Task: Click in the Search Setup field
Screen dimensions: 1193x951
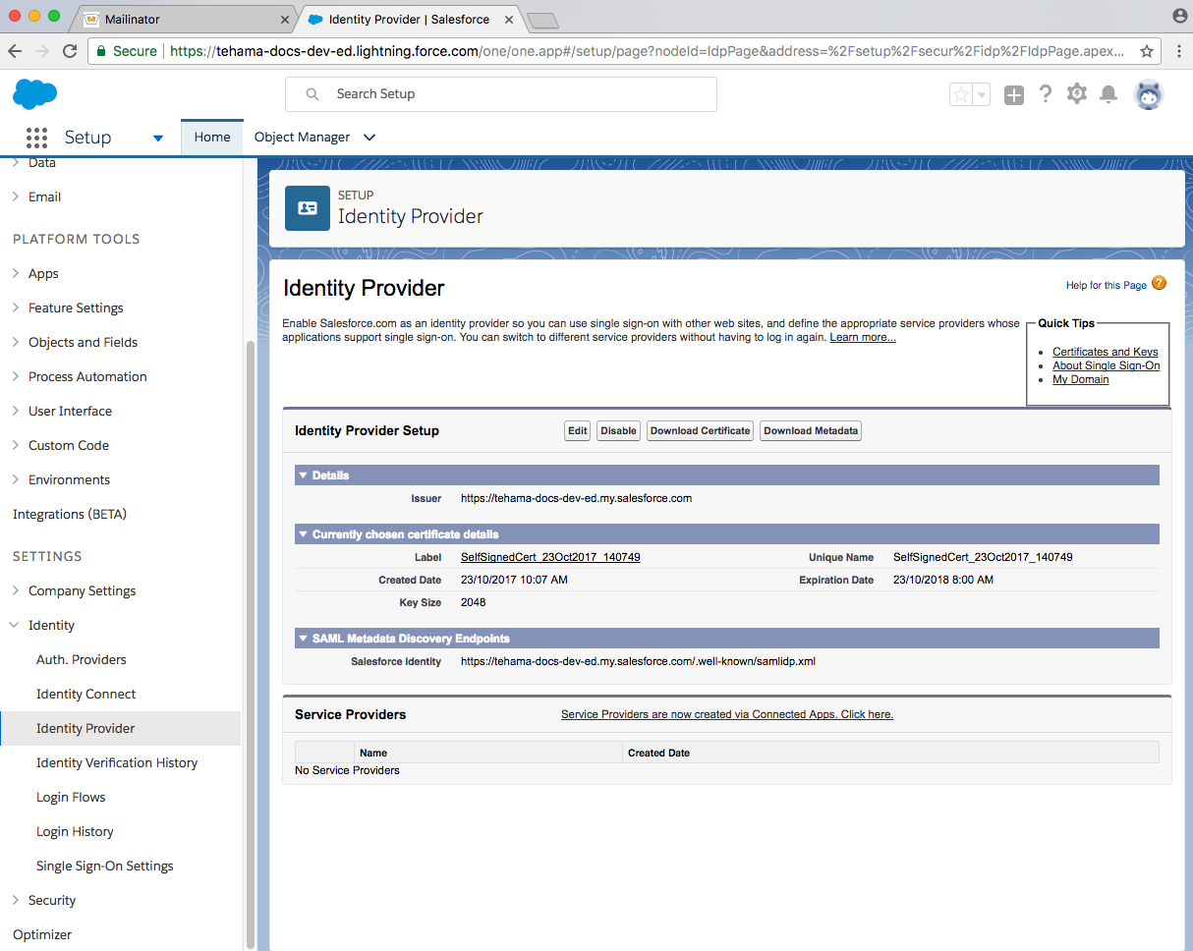Action: point(501,94)
